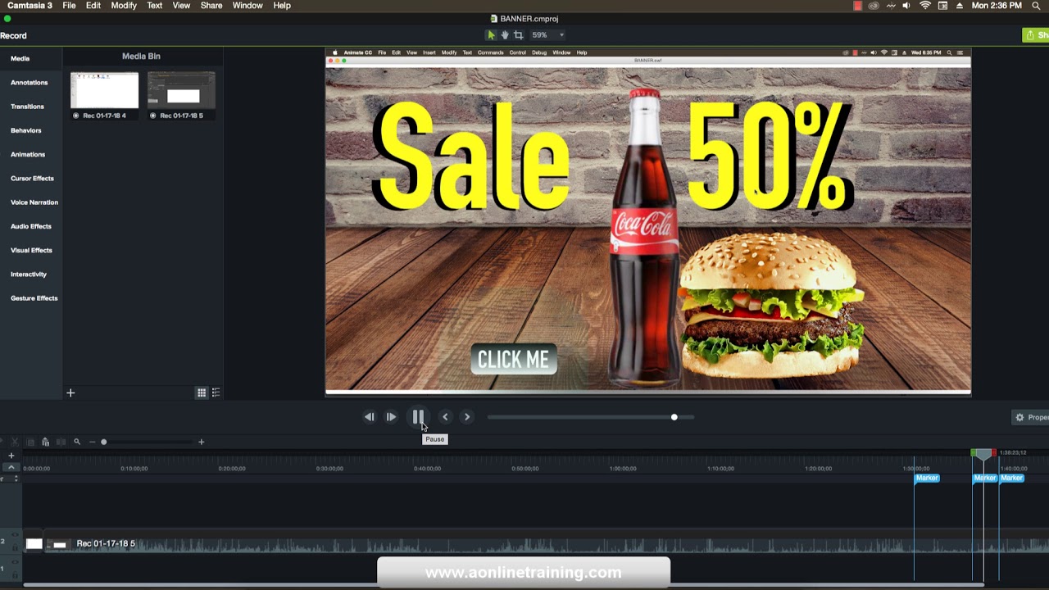The image size is (1049, 590).
Task: Open the Text menu
Action: [x=154, y=6]
